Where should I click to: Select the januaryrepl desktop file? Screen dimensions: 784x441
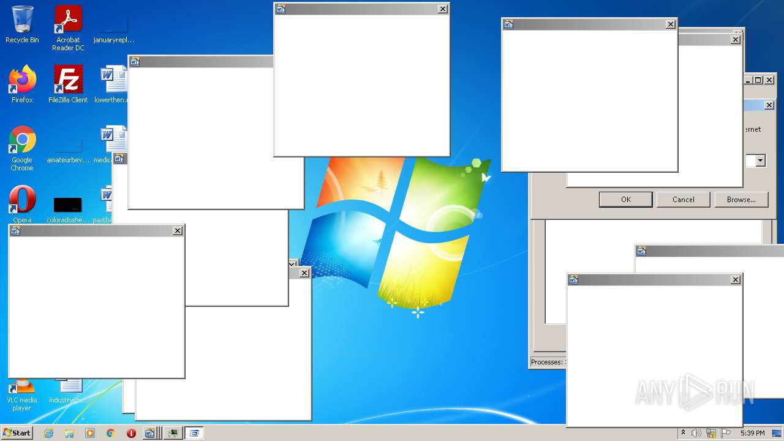point(114,29)
